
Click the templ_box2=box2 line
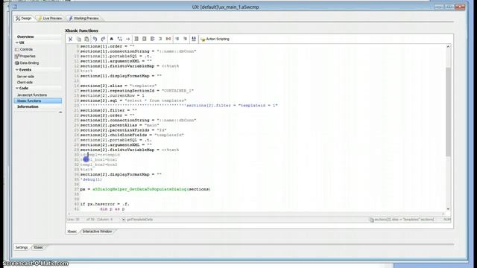pos(98,165)
